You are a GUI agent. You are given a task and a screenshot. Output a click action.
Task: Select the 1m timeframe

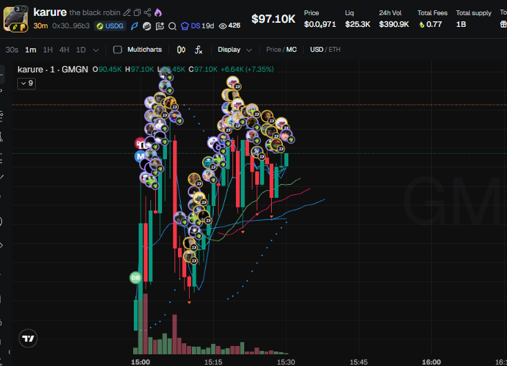pos(30,50)
